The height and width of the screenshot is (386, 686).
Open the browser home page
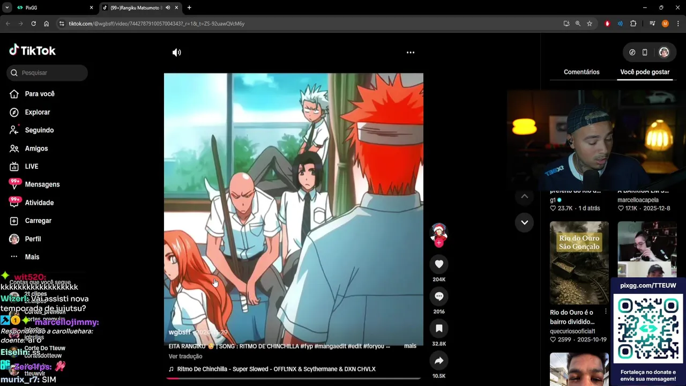click(47, 24)
